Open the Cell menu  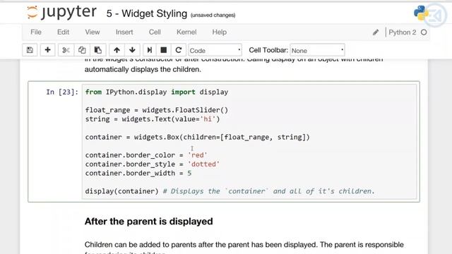tap(155, 32)
